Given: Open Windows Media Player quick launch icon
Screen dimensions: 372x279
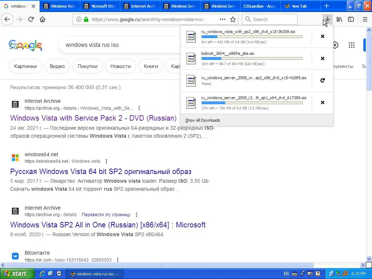Looking at the screenshot, I should (59, 274).
